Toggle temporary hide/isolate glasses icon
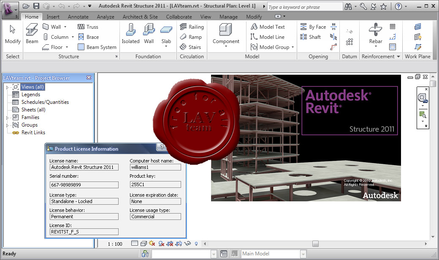The image size is (439, 260). coord(187,244)
